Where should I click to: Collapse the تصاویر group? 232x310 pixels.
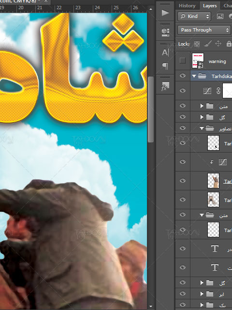pyautogui.click(x=202, y=128)
